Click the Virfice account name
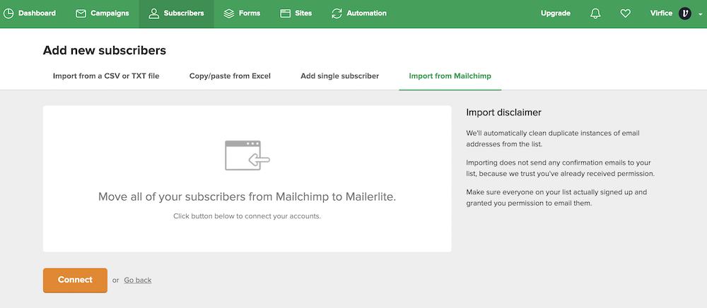Viewport: 707px width, 308px height. coord(661,13)
